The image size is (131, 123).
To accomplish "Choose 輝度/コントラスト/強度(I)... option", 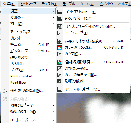I will click(93, 41).
